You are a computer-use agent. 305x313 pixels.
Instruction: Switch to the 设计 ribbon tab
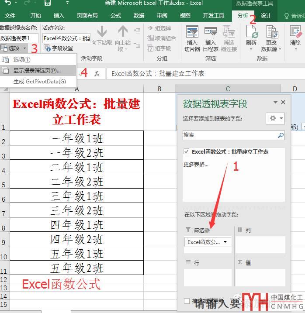point(266,16)
